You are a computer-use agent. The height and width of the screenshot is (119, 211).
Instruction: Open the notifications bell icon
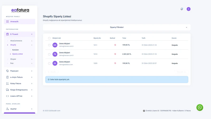coord(182,9)
